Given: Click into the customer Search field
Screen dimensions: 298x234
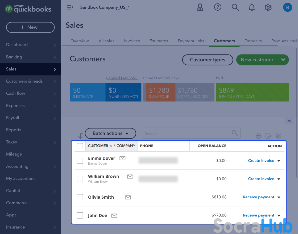Looking at the screenshot, I should point(186,133).
